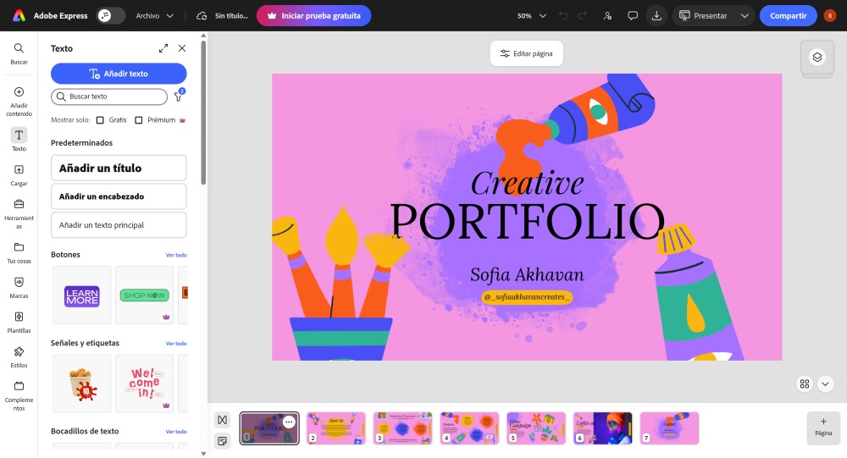The image size is (847, 458).
Task: Click the Presentar button
Action: point(704,16)
